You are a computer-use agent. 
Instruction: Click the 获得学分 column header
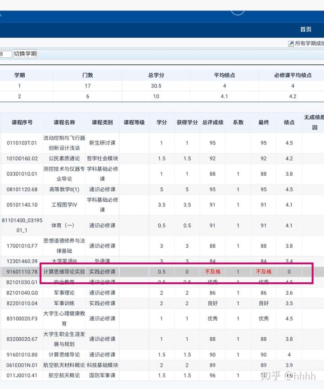(x=187, y=122)
